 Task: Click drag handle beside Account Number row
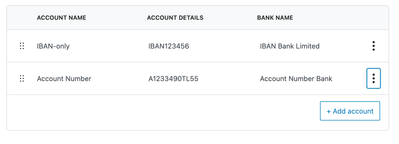click(x=22, y=78)
